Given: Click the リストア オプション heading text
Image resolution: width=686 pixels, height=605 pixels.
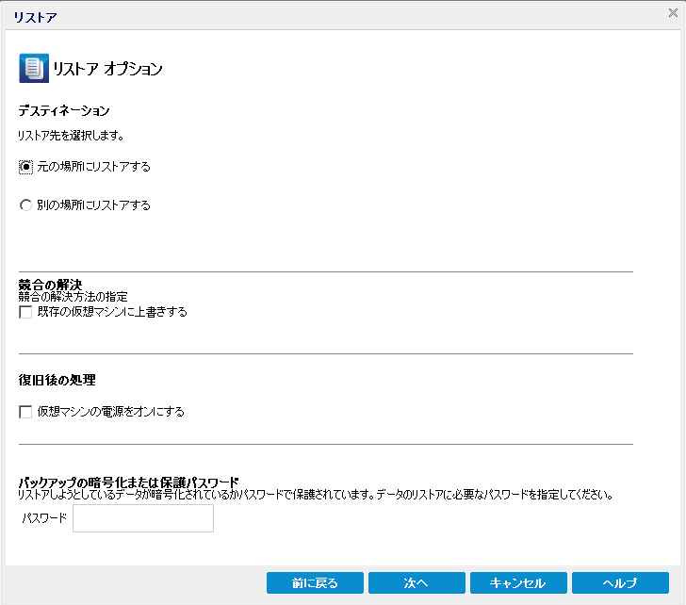Looking at the screenshot, I should 107,69.
